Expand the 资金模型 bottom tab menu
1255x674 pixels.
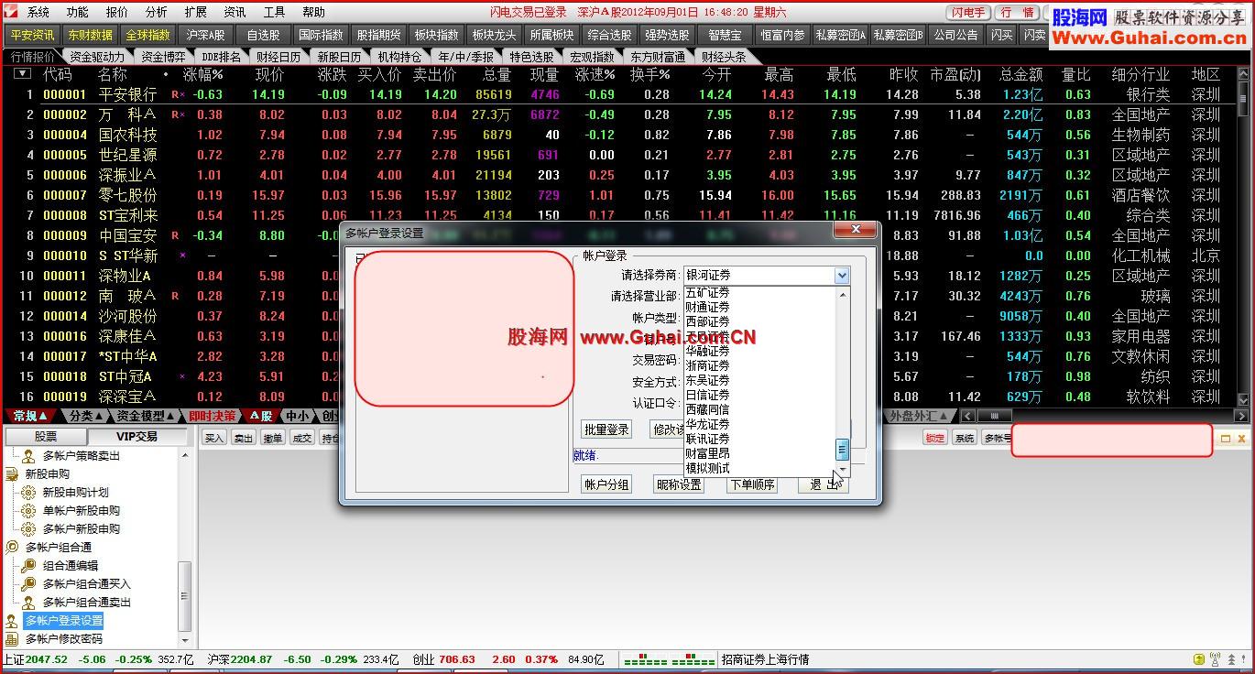[x=147, y=416]
